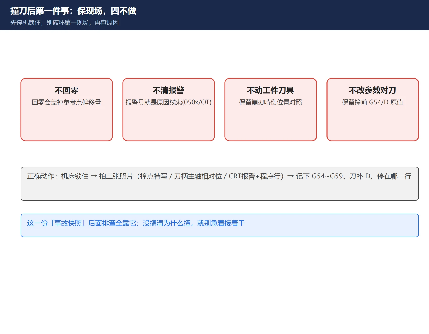429x334 pixels.
Task: Select the 不改参数对刀 card heading
Action: tap(372, 90)
